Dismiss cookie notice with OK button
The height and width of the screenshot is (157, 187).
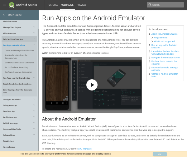160,154
